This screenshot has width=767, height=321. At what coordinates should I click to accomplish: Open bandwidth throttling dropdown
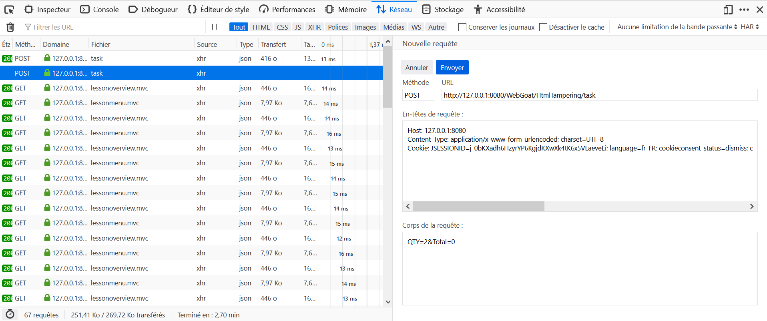[x=677, y=27]
